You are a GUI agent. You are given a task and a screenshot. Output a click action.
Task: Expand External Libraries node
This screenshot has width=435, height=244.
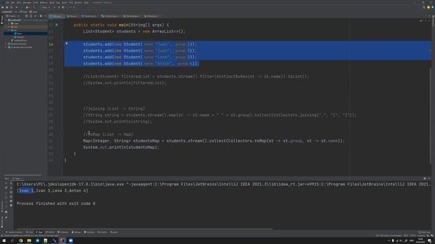(6, 43)
